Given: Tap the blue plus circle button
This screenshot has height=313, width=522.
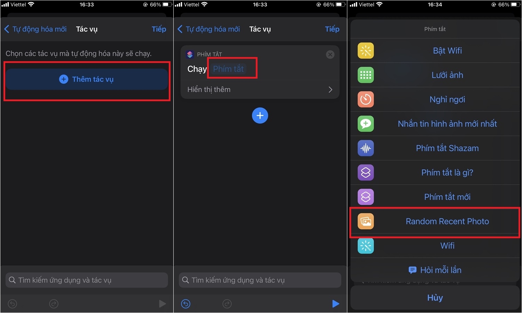Looking at the screenshot, I should point(260,115).
